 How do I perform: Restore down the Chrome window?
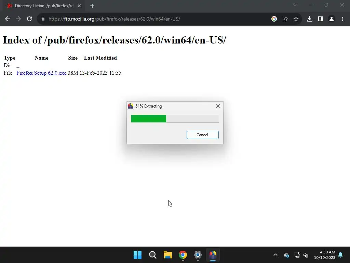(326, 5)
